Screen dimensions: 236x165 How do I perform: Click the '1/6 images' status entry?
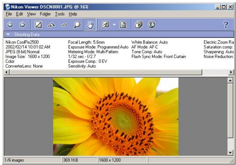pyautogui.click(x=15, y=160)
